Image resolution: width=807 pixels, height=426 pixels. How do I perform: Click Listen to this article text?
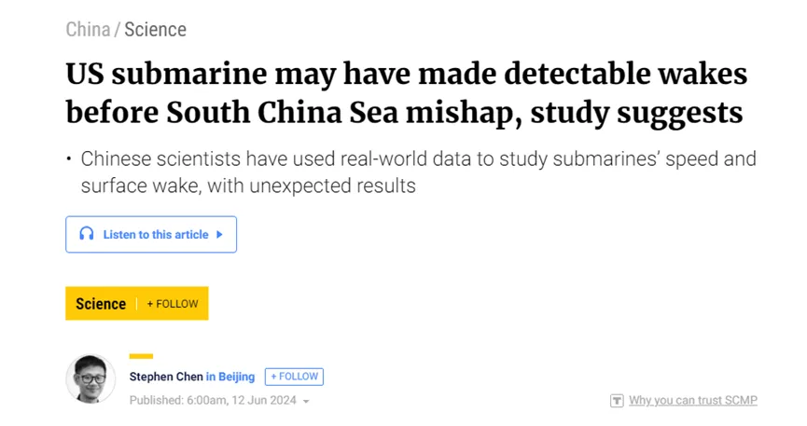156,235
